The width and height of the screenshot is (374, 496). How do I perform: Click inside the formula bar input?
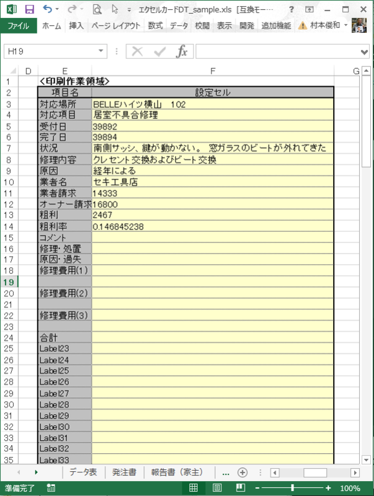[x=278, y=51]
